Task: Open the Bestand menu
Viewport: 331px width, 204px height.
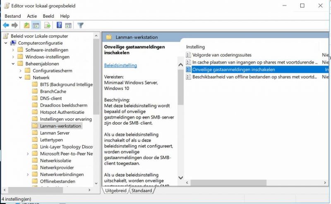Action: point(13,16)
